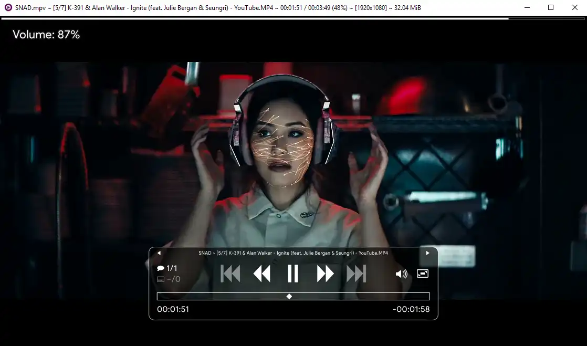This screenshot has width=587, height=346.
Task: Click the 'Volume: 87%' on-screen message
Action: [46, 35]
